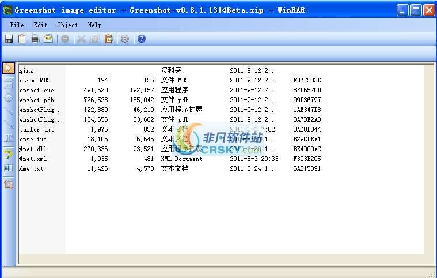
Task: Click the 'cksum.MD5' file name
Action: coord(35,80)
